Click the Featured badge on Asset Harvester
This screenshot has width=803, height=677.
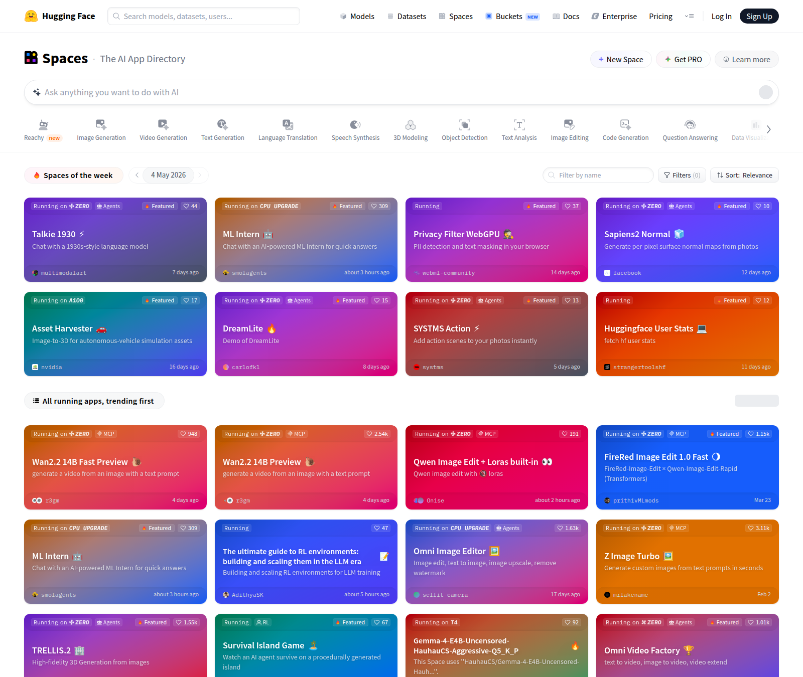tap(160, 300)
